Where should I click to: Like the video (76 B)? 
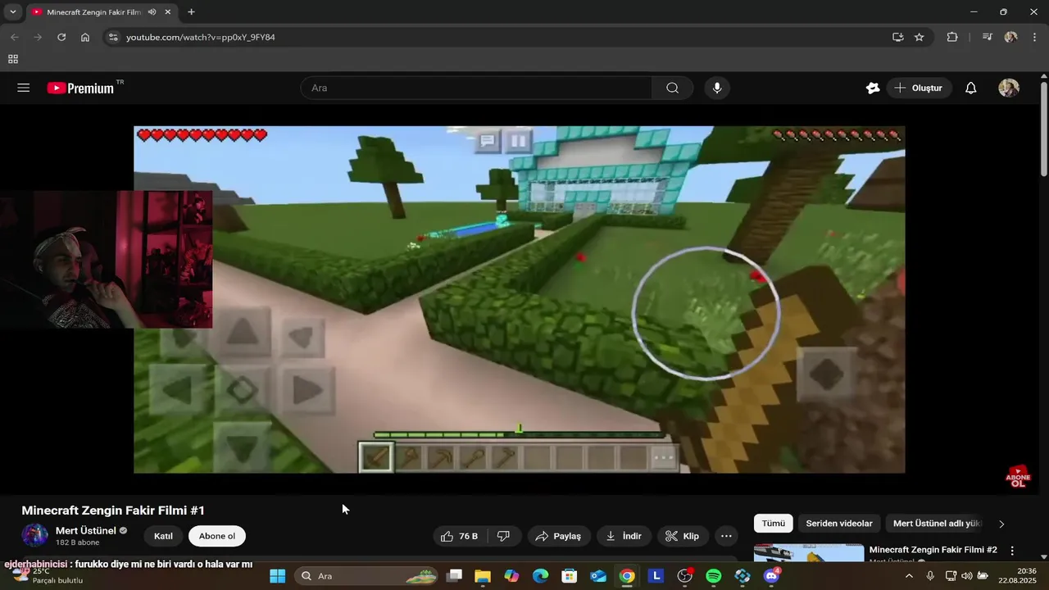click(460, 536)
